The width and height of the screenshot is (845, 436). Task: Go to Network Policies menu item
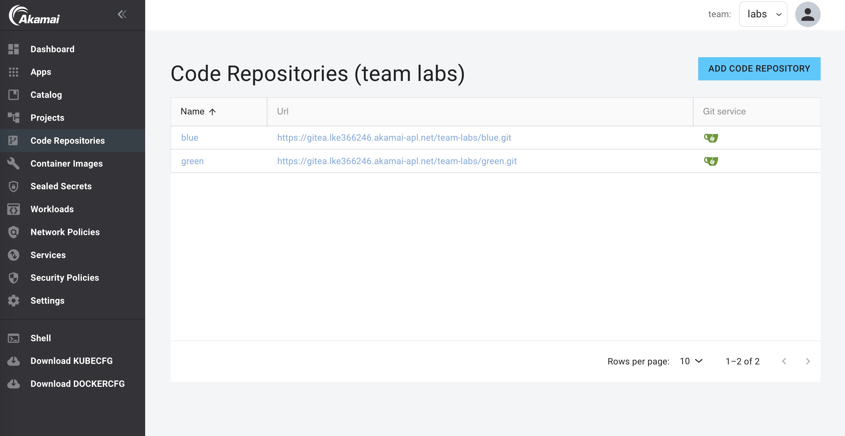65,232
